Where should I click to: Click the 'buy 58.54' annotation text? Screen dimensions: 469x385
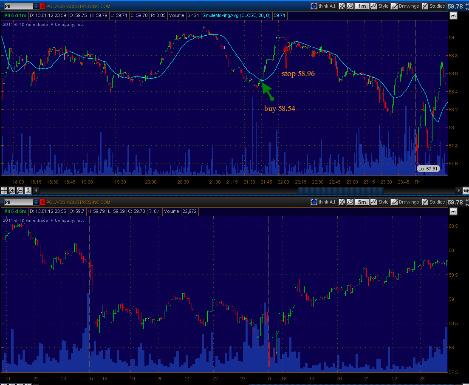pyautogui.click(x=280, y=109)
